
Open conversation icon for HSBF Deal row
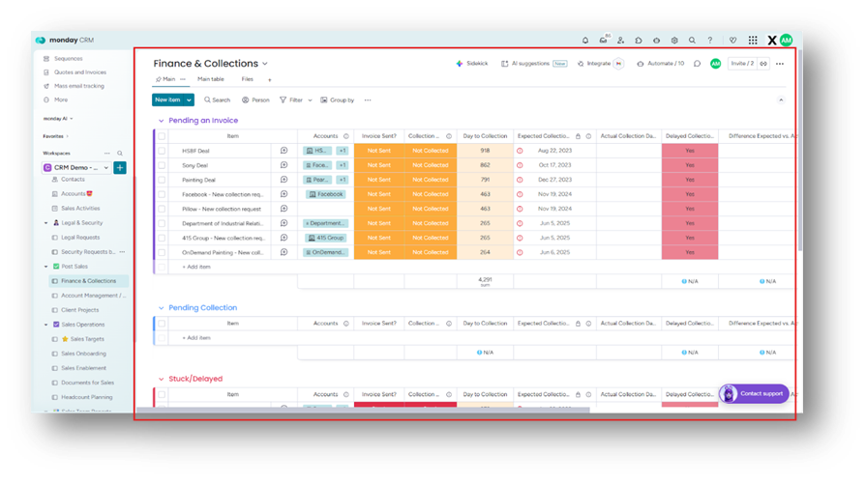(284, 151)
